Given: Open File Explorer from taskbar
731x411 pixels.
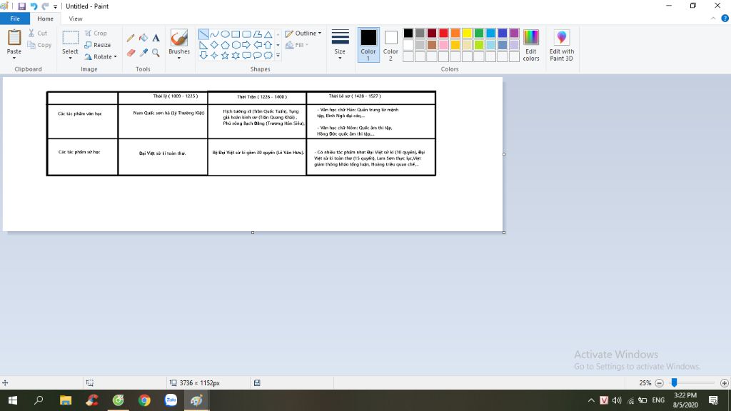Looking at the screenshot, I should point(66,400).
